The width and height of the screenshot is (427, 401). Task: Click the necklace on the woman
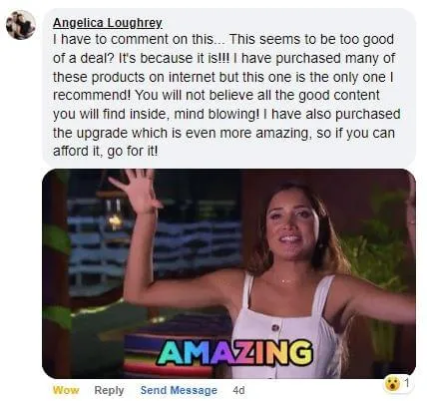click(286, 280)
